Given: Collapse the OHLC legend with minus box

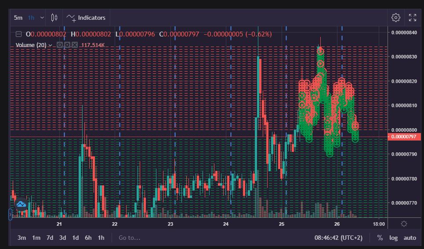Looking at the screenshot, I should (x=18, y=34).
